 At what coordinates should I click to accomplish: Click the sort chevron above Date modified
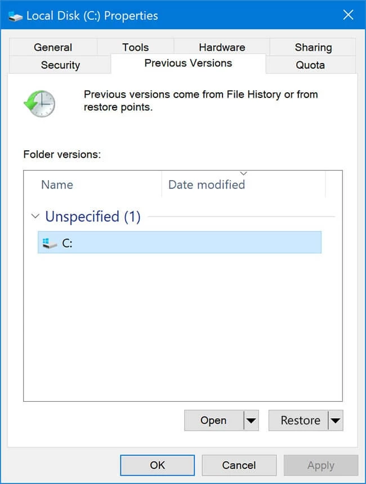pos(243,173)
